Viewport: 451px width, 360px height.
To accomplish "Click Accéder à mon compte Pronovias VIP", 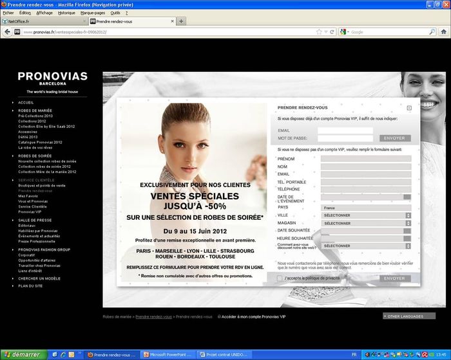I will [x=253, y=317].
